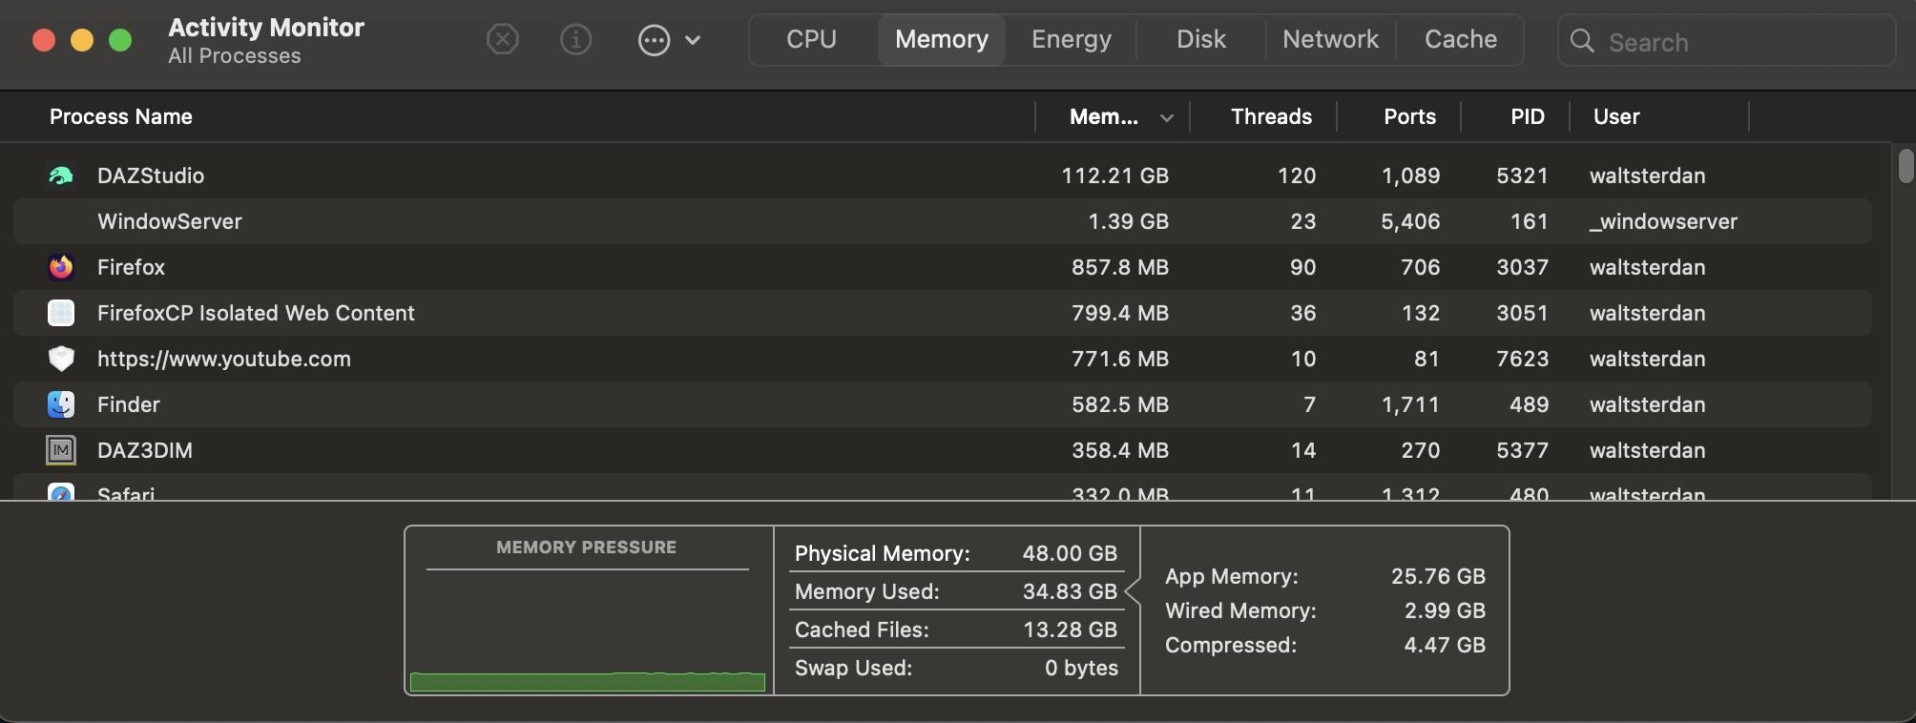Click the DAZStudio app icon
This screenshot has width=1916, height=723.
point(61,176)
